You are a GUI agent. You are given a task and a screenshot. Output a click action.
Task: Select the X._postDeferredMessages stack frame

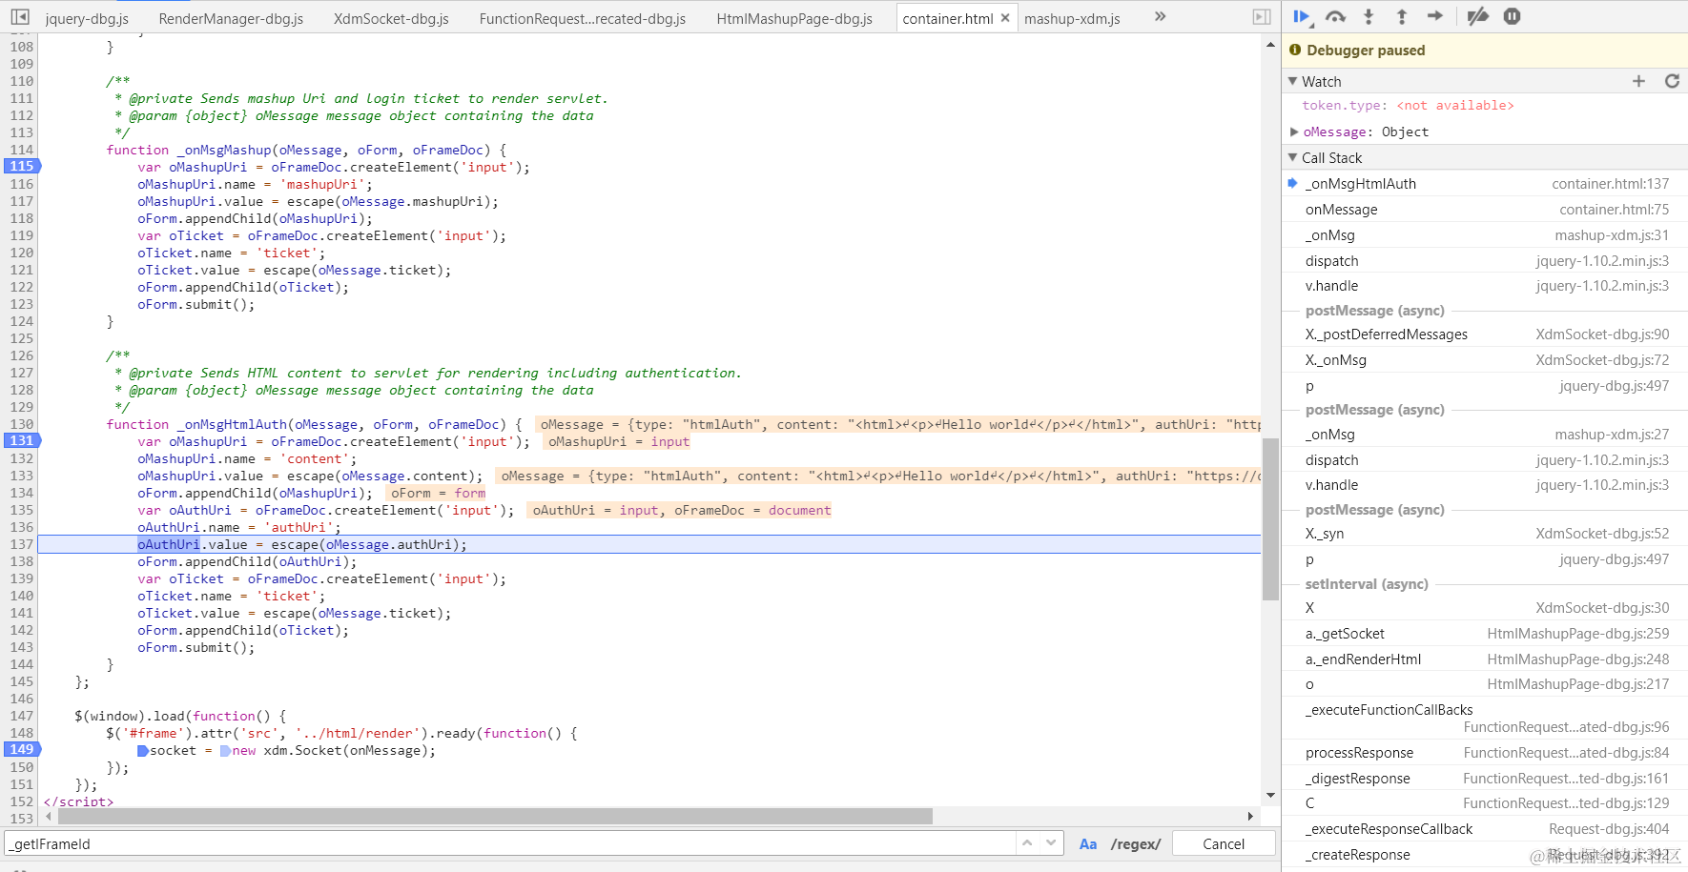(x=1485, y=334)
